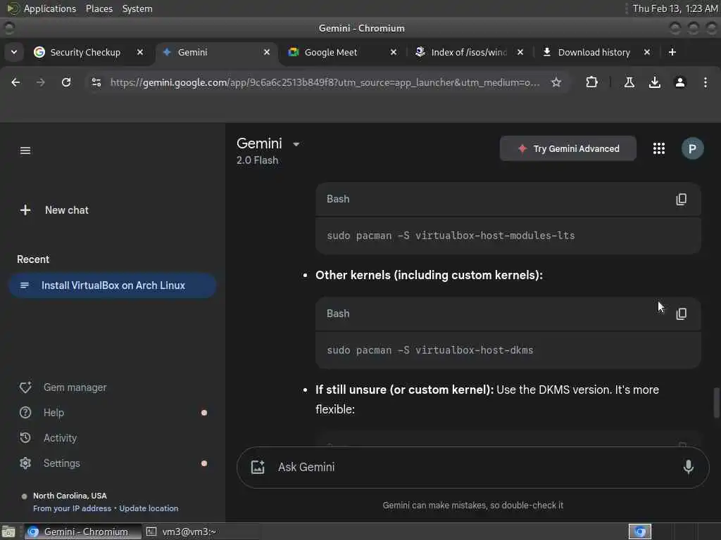
Task: Close the Google Meet tab
Action: pos(393,52)
